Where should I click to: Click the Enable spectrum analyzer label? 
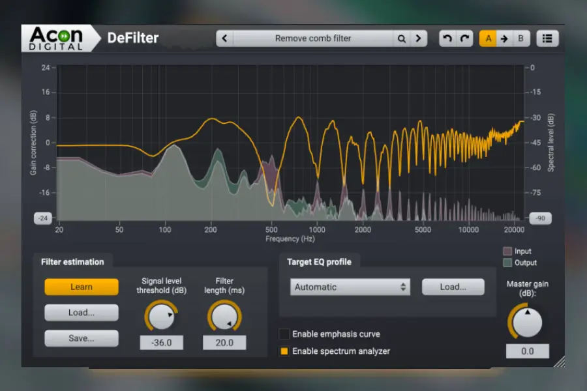click(341, 351)
